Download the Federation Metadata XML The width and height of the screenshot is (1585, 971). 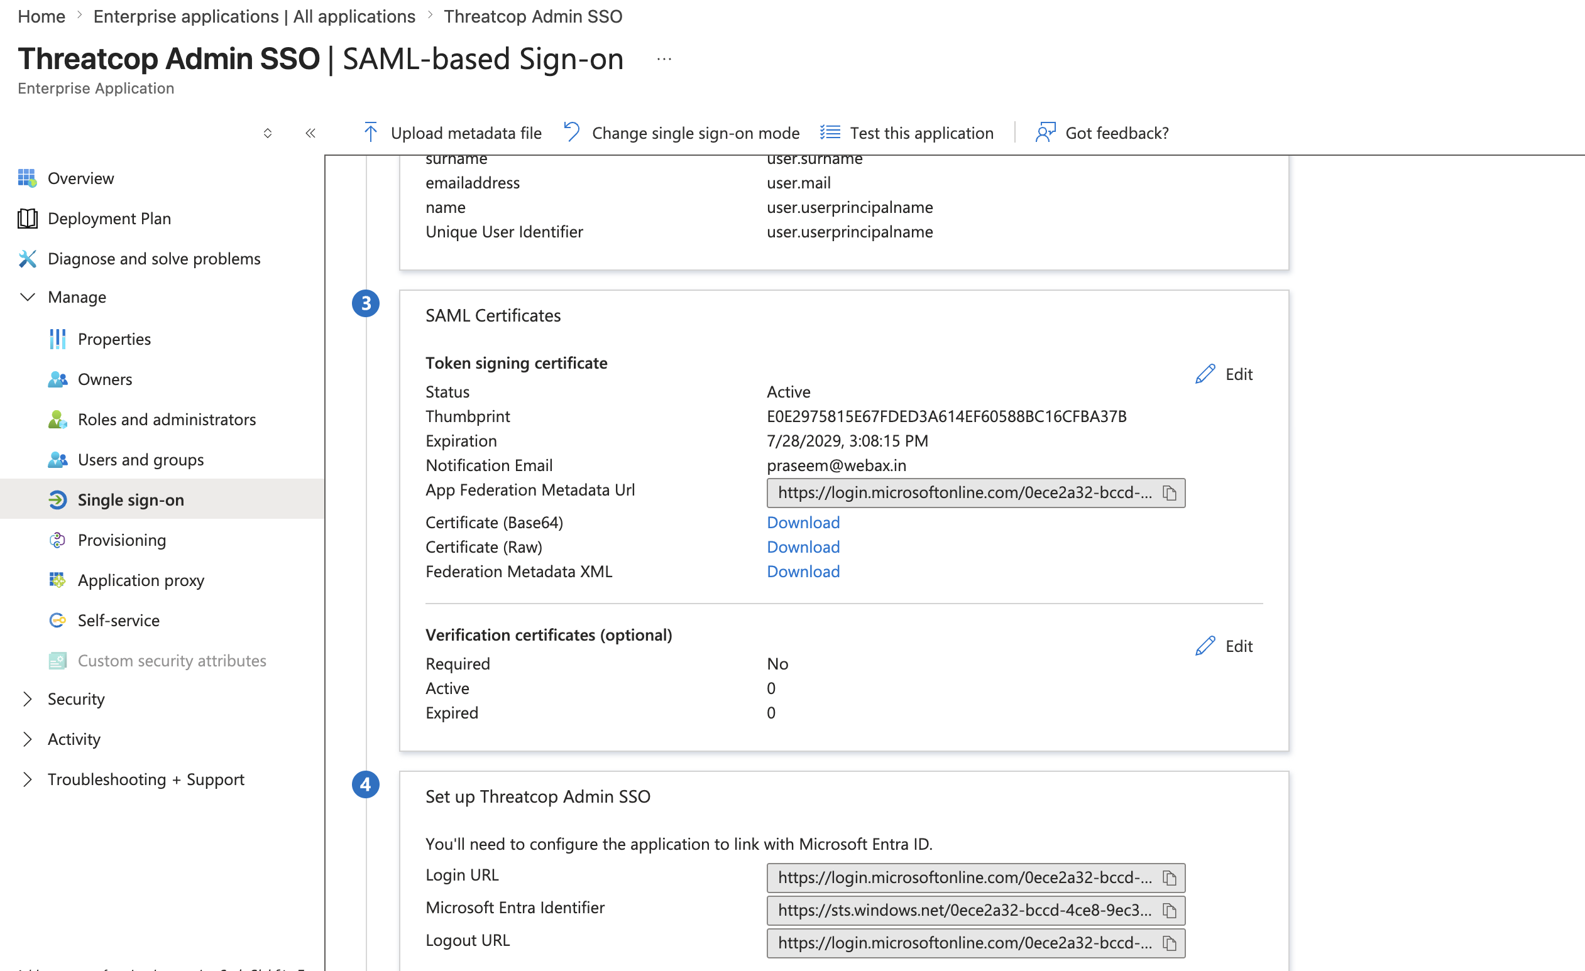click(803, 571)
